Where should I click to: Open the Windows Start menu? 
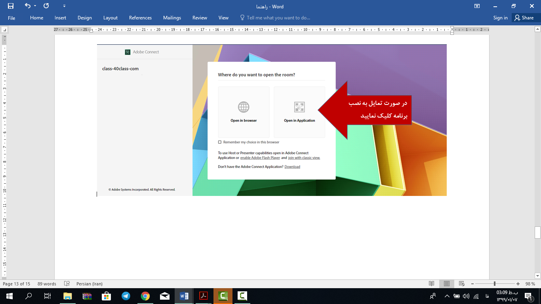tap(10, 296)
